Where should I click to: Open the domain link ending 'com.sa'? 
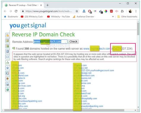coord(82,104)
